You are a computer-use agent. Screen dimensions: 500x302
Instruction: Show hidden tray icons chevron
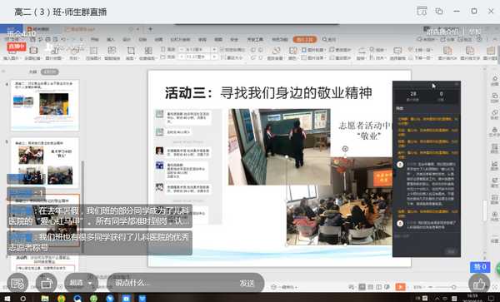coord(437,299)
